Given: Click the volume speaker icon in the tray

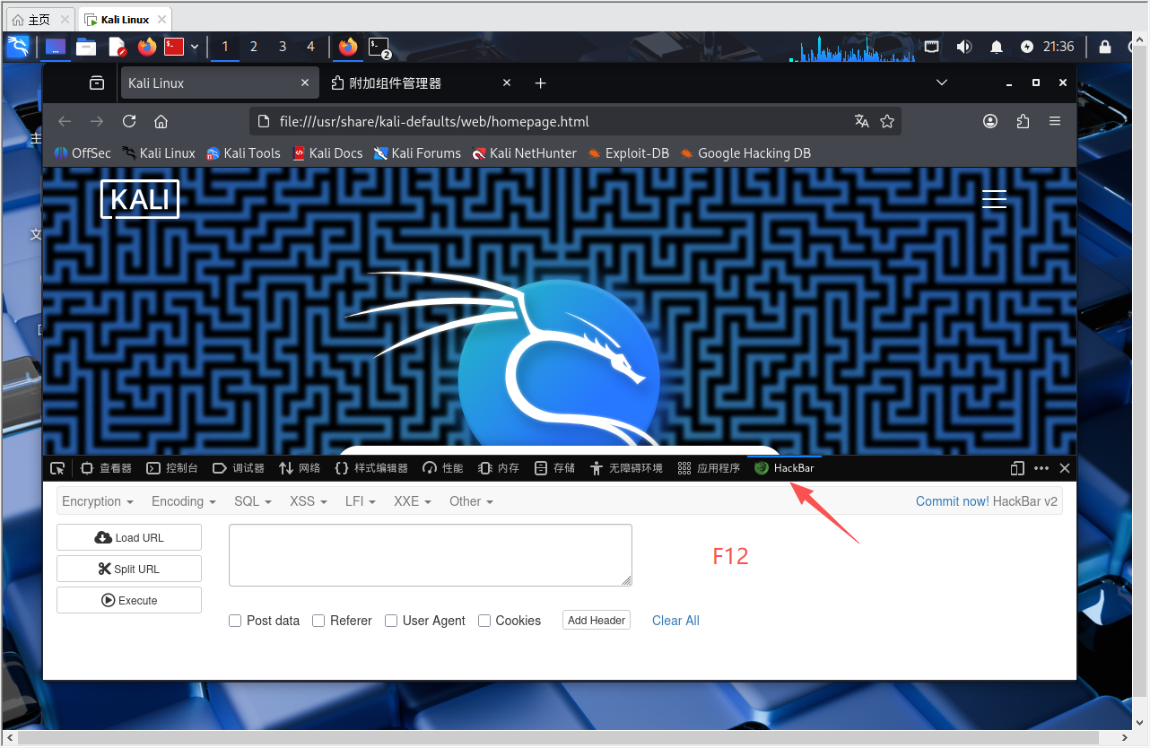Looking at the screenshot, I should 964,47.
